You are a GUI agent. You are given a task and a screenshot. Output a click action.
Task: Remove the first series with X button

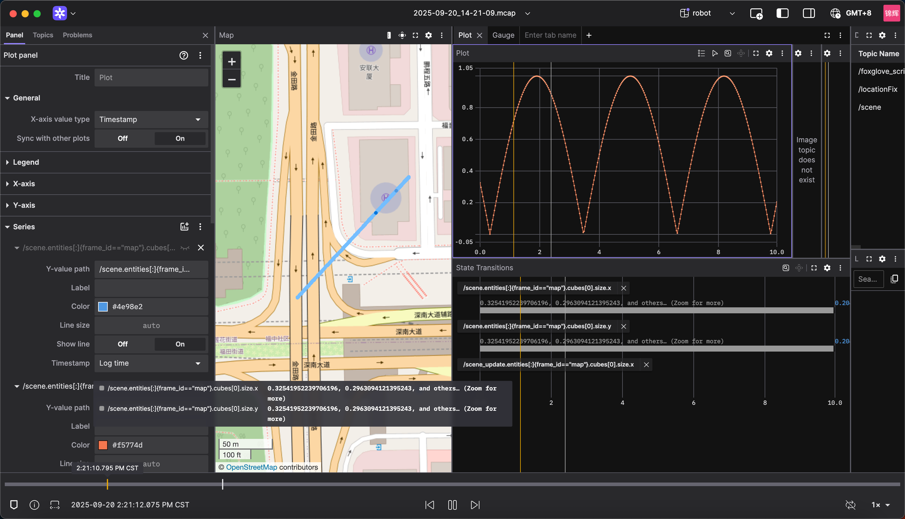coord(201,248)
